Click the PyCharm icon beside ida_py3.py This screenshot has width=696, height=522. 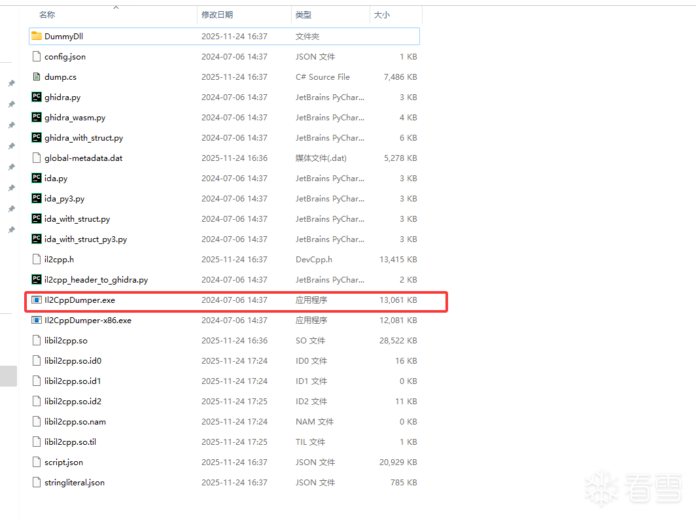tap(37, 198)
